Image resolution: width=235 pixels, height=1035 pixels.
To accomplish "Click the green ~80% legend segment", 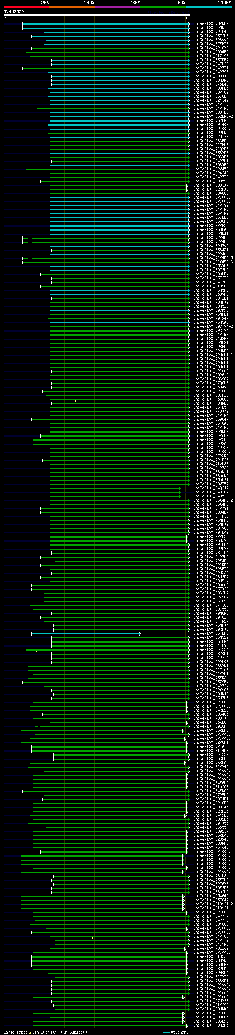I will tap(163, 7).
